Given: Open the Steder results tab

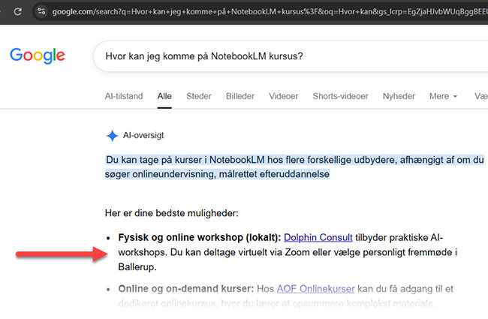Looking at the screenshot, I should point(199,96).
